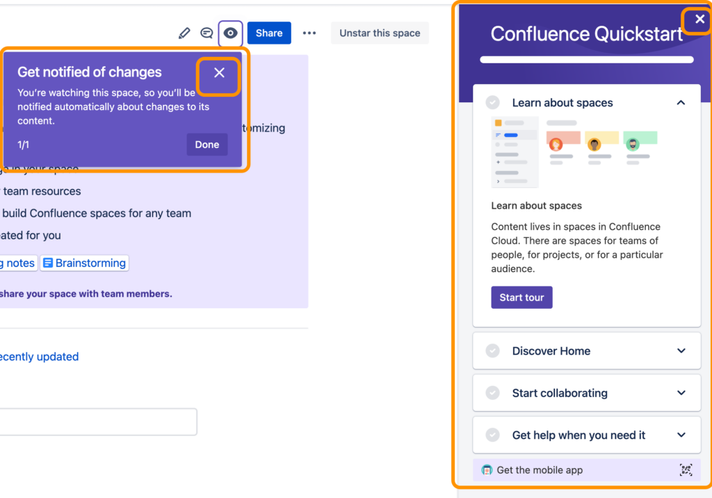
Task: Expand the Start collaborating section
Action: 681,393
